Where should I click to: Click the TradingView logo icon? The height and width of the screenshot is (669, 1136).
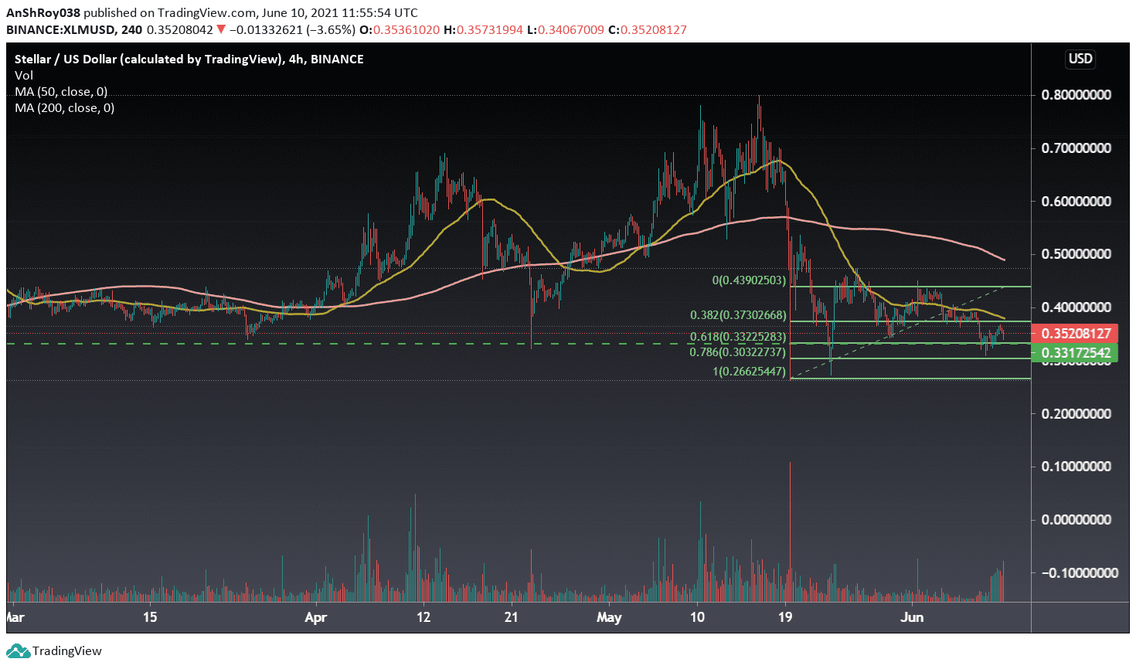pyautogui.click(x=19, y=651)
